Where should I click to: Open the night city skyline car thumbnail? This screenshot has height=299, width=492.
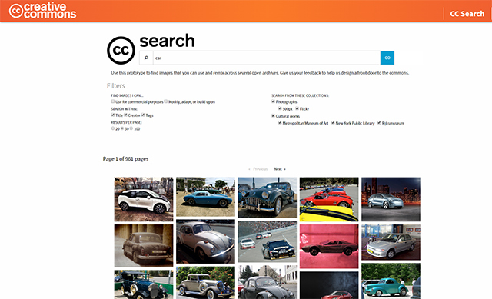(391, 199)
